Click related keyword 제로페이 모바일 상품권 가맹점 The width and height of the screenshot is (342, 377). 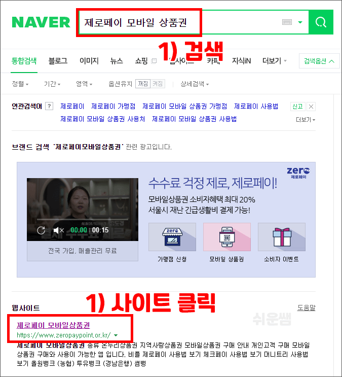(x=185, y=106)
